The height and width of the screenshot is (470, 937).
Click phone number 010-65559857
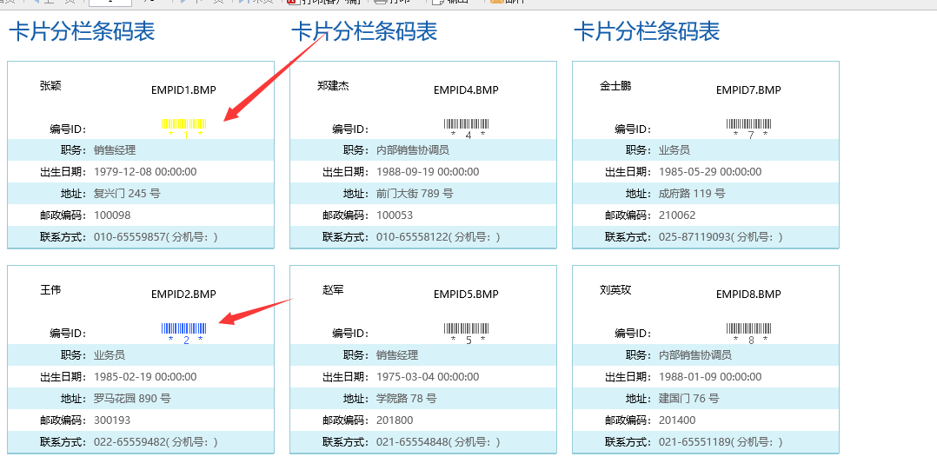pos(130,237)
